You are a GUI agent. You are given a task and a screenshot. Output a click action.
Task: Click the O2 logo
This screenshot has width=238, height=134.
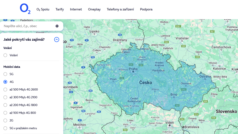coord(25,9)
